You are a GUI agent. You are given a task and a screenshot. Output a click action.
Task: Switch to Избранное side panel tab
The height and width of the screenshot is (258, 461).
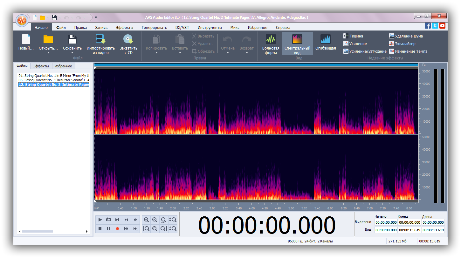[x=63, y=66]
